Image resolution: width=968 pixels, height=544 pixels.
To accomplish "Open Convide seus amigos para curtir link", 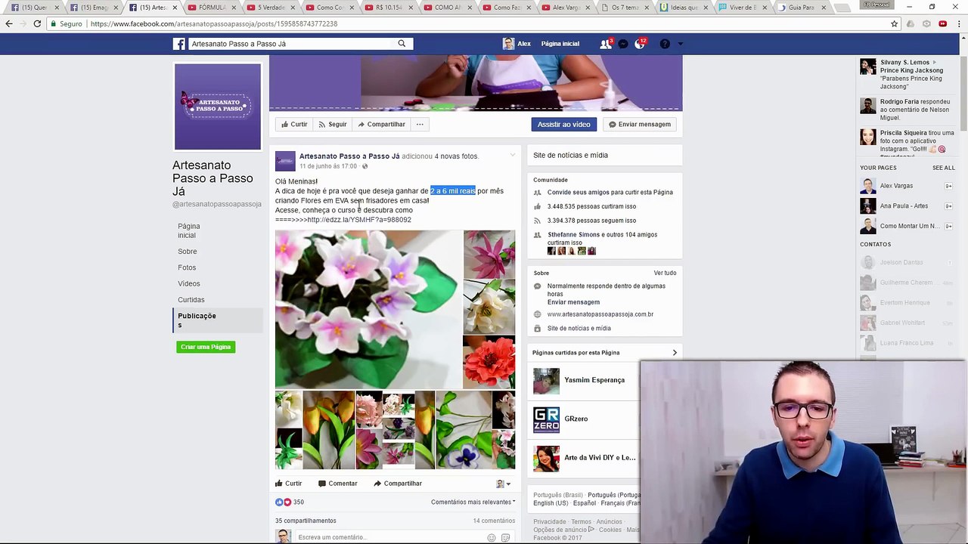I will [x=610, y=193].
